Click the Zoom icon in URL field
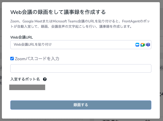 pos(137,45)
